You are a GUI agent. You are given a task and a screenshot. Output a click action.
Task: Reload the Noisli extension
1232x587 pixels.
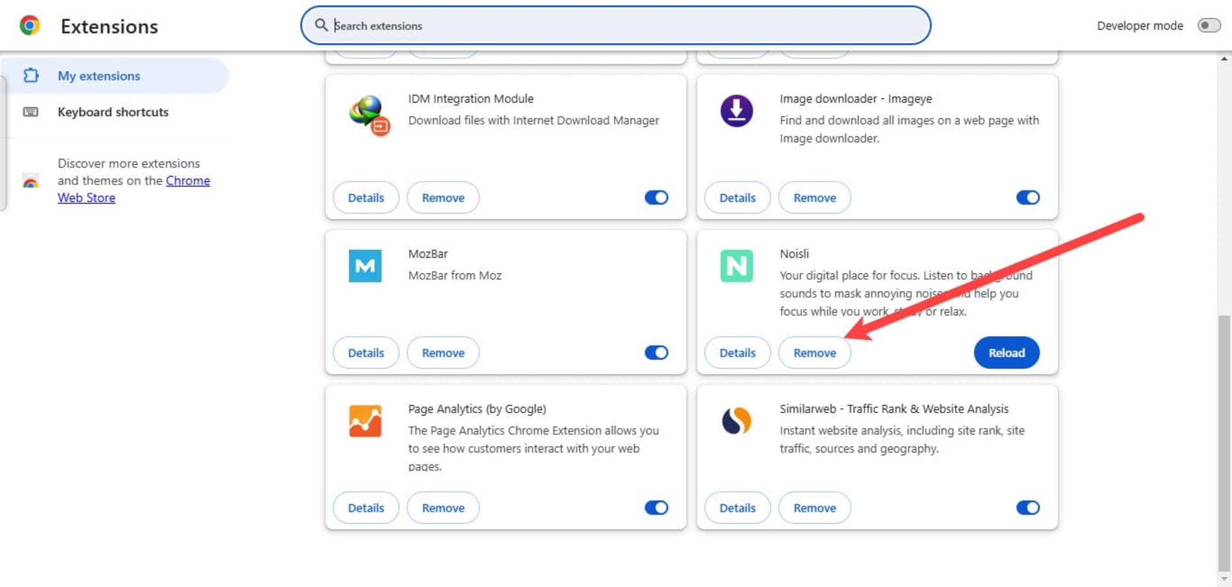point(1007,353)
